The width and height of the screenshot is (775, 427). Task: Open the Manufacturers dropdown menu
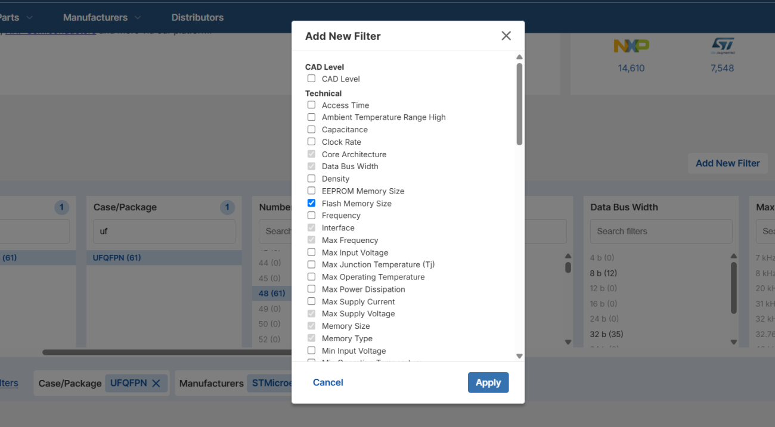point(102,17)
